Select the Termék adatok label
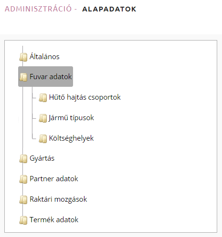This screenshot has height=237, width=222. tap(54, 220)
